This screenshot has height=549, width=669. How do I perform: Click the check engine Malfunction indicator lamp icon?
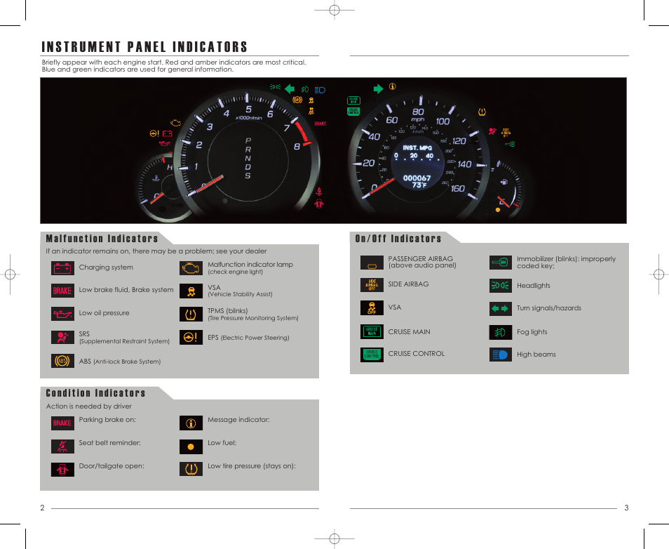pyautogui.click(x=191, y=268)
